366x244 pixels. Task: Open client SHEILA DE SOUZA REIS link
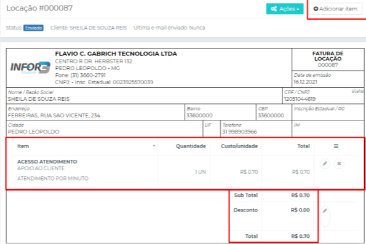coord(98,28)
